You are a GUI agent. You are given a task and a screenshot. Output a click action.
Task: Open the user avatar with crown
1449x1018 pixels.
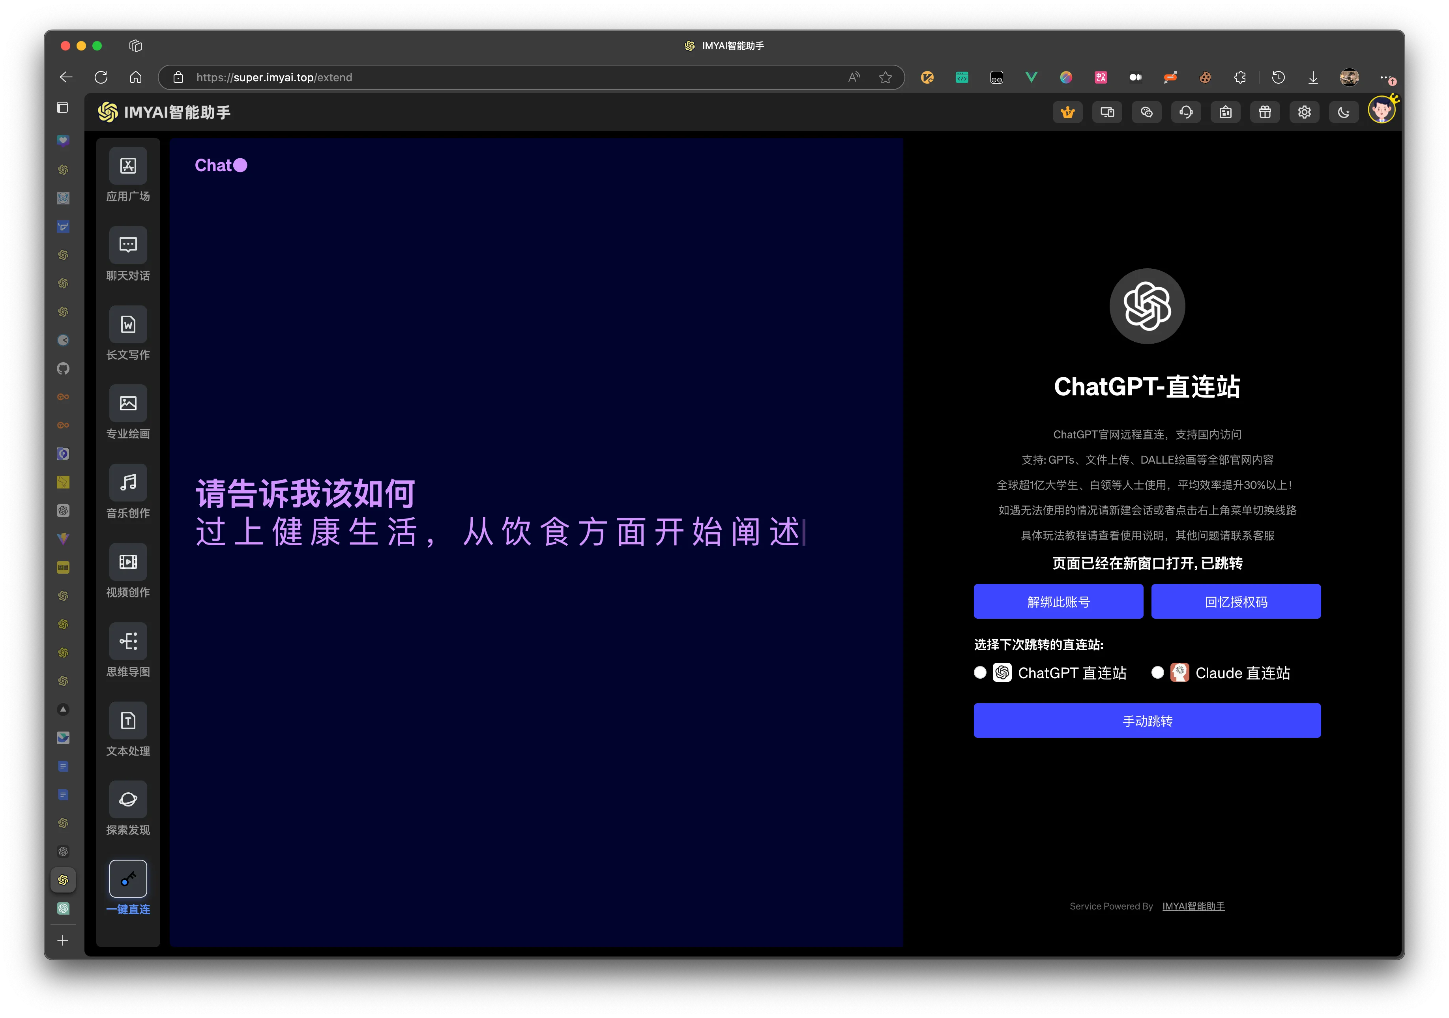pyautogui.click(x=1382, y=110)
